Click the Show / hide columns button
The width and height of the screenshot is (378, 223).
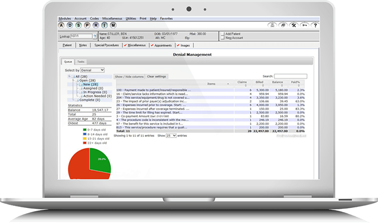(129, 76)
